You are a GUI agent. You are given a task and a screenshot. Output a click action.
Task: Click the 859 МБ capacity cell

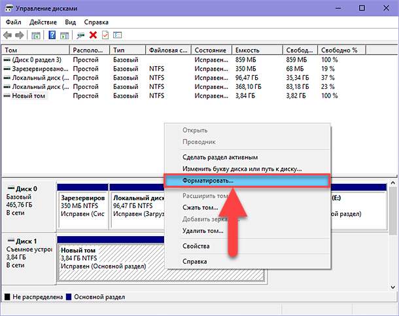pyautogui.click(x=245, y=60)
